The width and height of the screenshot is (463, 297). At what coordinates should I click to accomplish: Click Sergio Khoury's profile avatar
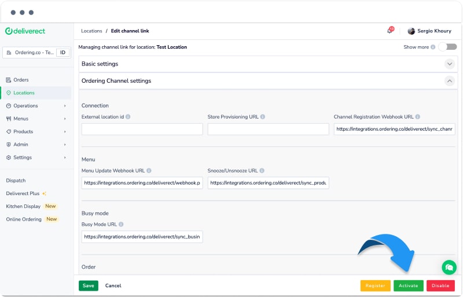click(411, 31)
